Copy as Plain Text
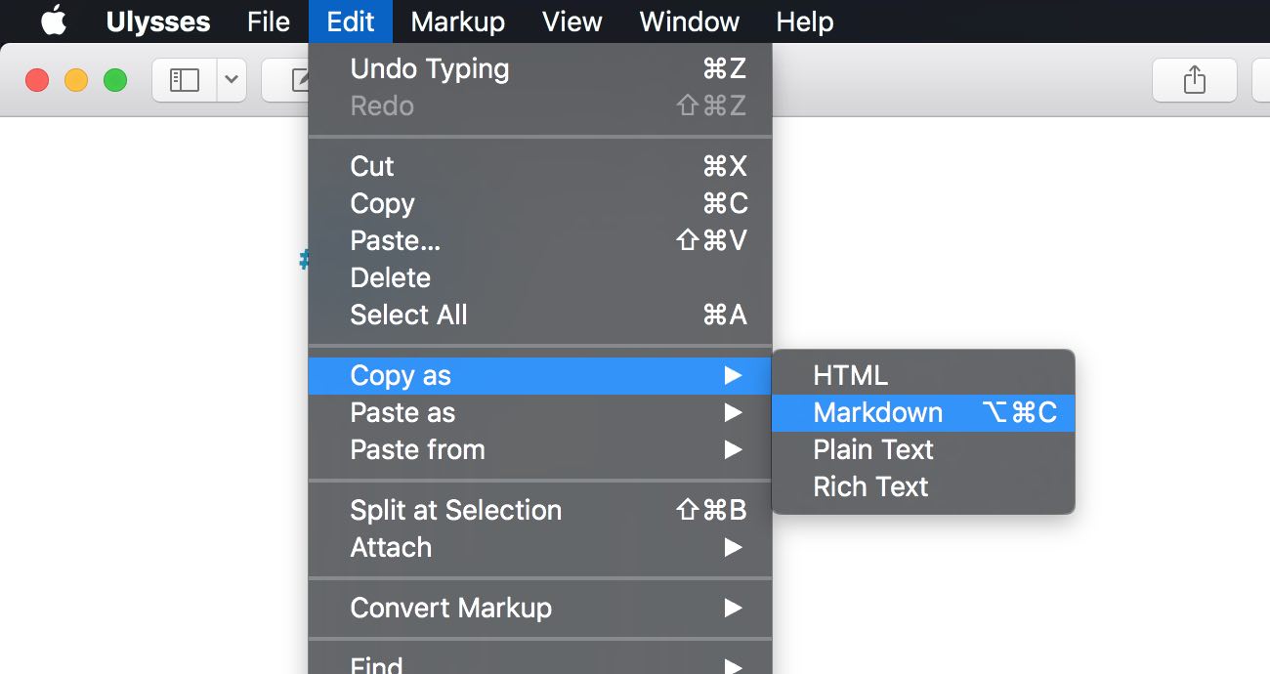 923,450
